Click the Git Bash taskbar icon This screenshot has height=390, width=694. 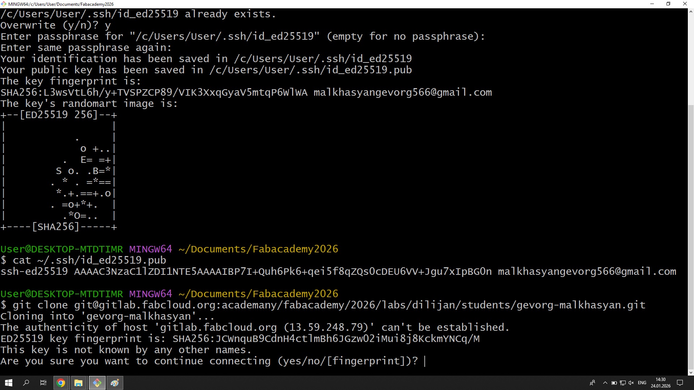(x=97, y=383)
